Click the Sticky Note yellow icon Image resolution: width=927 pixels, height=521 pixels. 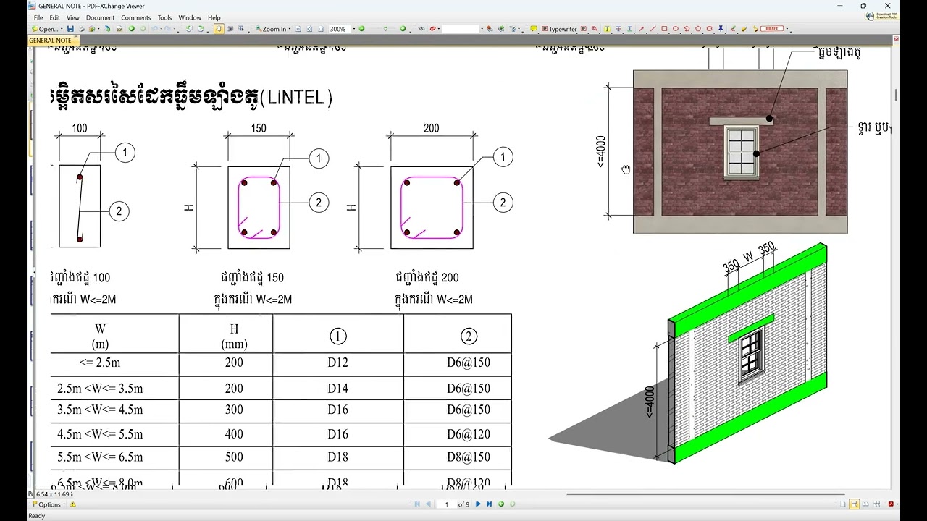coord(534,29)
